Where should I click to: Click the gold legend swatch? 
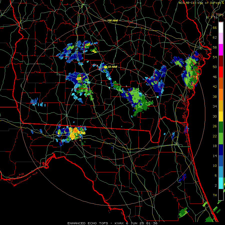pos(221,106)
